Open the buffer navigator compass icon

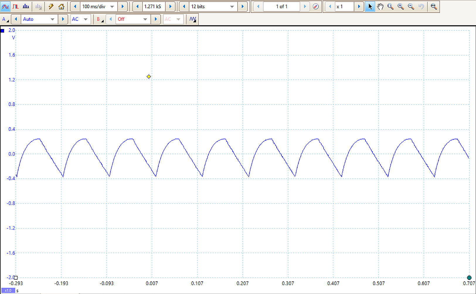pyautogui.click(x=316, y=6)
